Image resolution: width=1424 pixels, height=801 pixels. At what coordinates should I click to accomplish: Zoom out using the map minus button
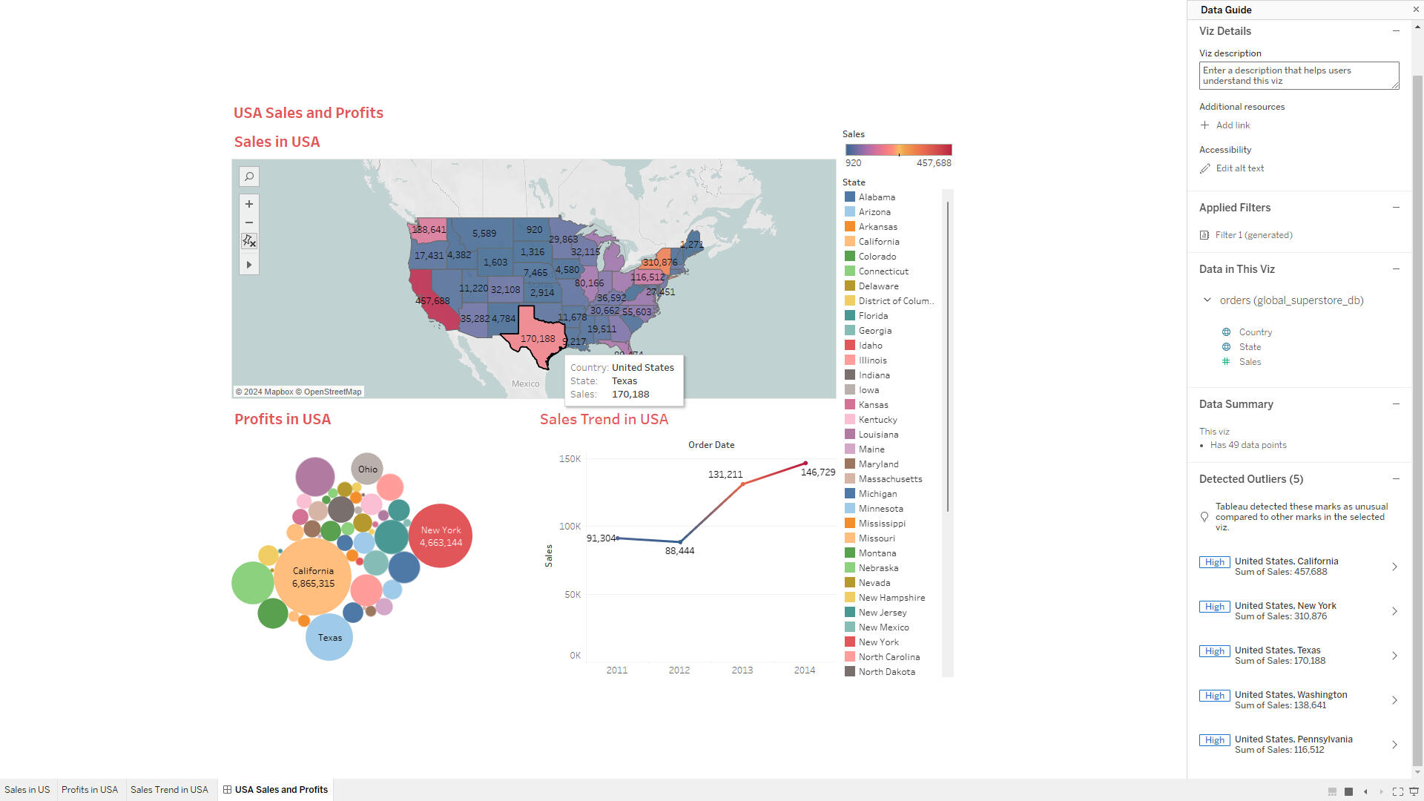[249, 222]
